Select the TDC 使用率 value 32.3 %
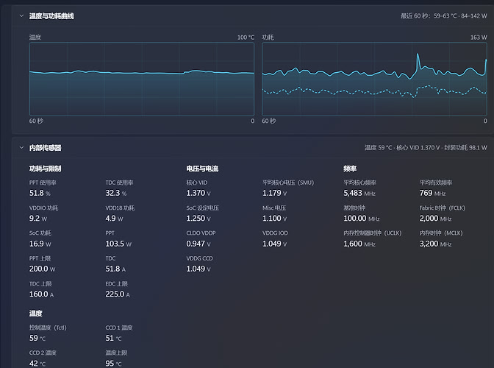494x368 pixels. tap(116, 193)
